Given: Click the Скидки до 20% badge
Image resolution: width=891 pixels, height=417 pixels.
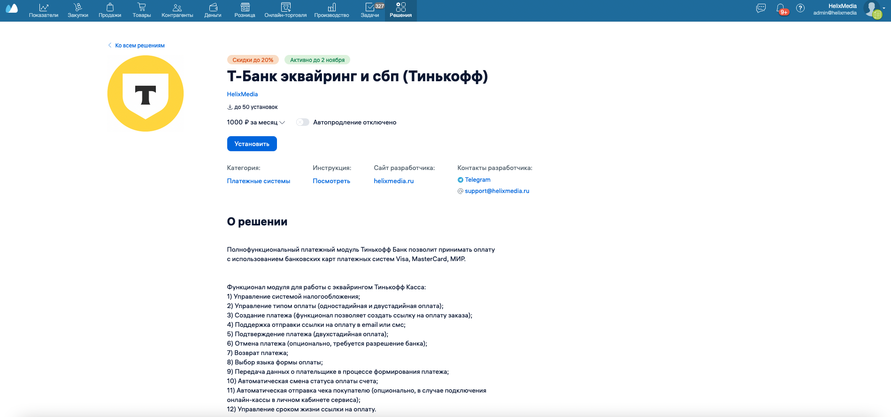Looking at the screenshot, I should point(253,60).
